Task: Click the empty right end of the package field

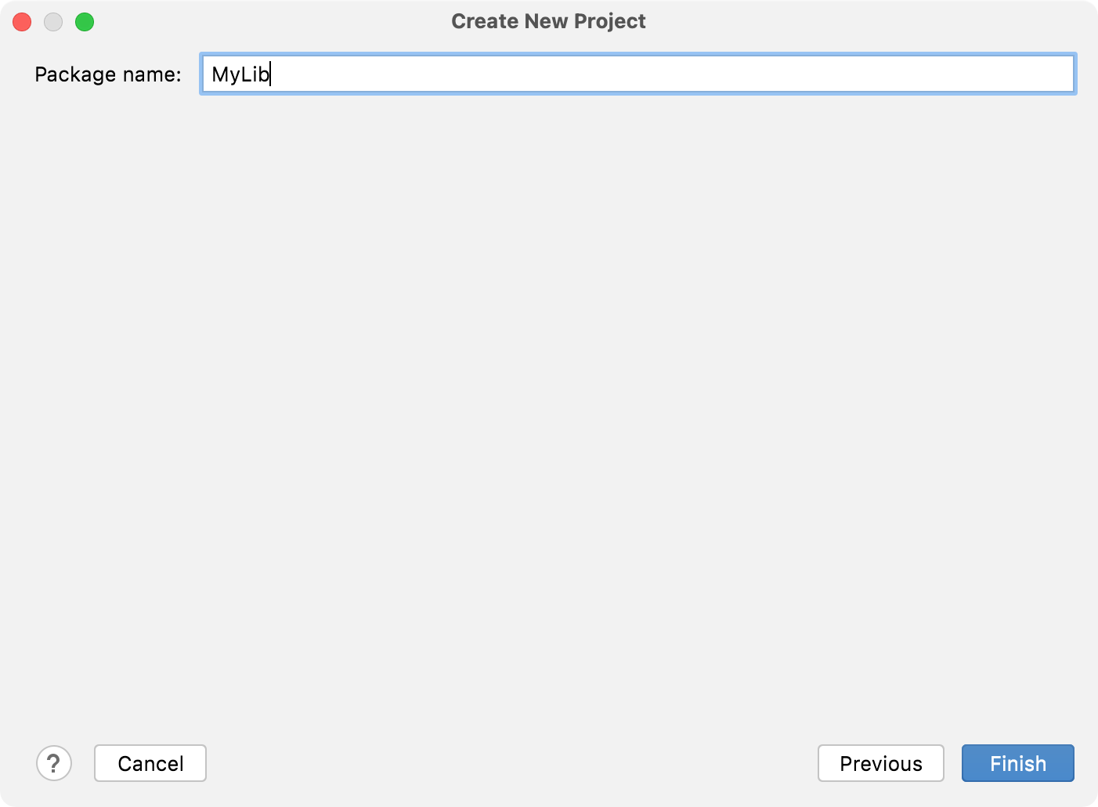Action: (1018, 74)
